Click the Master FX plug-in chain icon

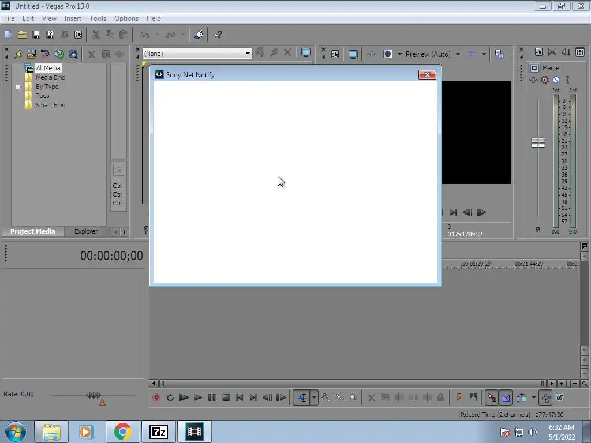tap(533, 80)
